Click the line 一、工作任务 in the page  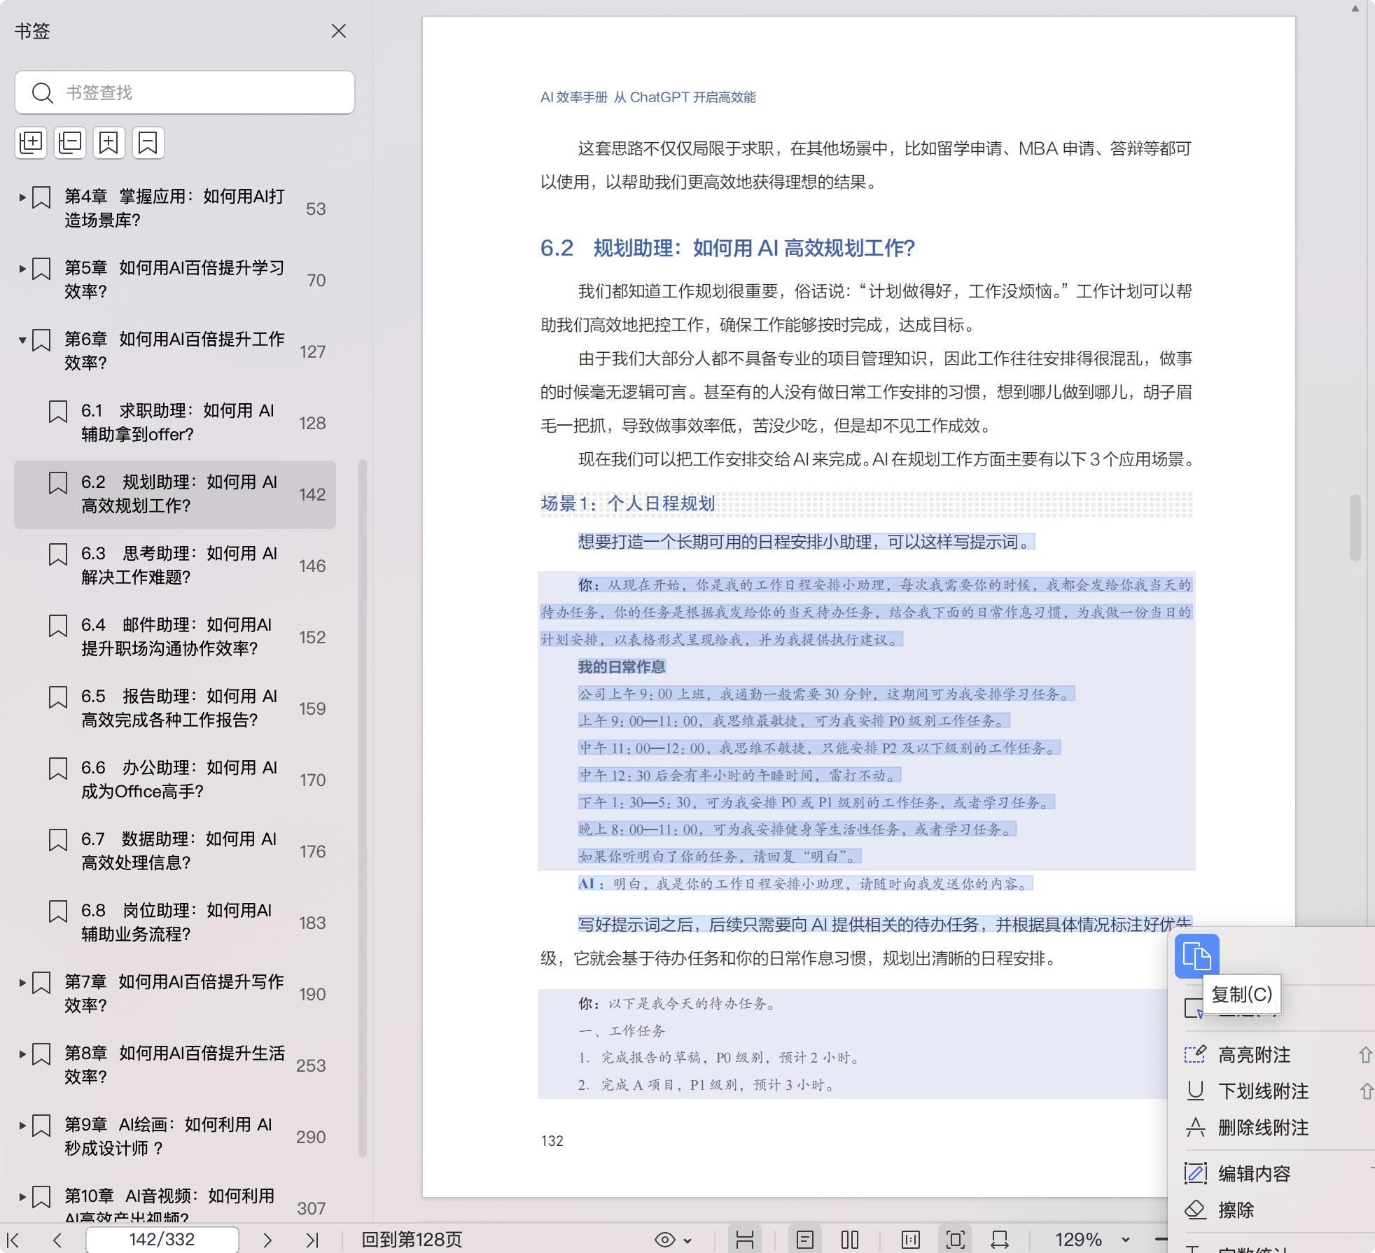tap(622, 1030)
